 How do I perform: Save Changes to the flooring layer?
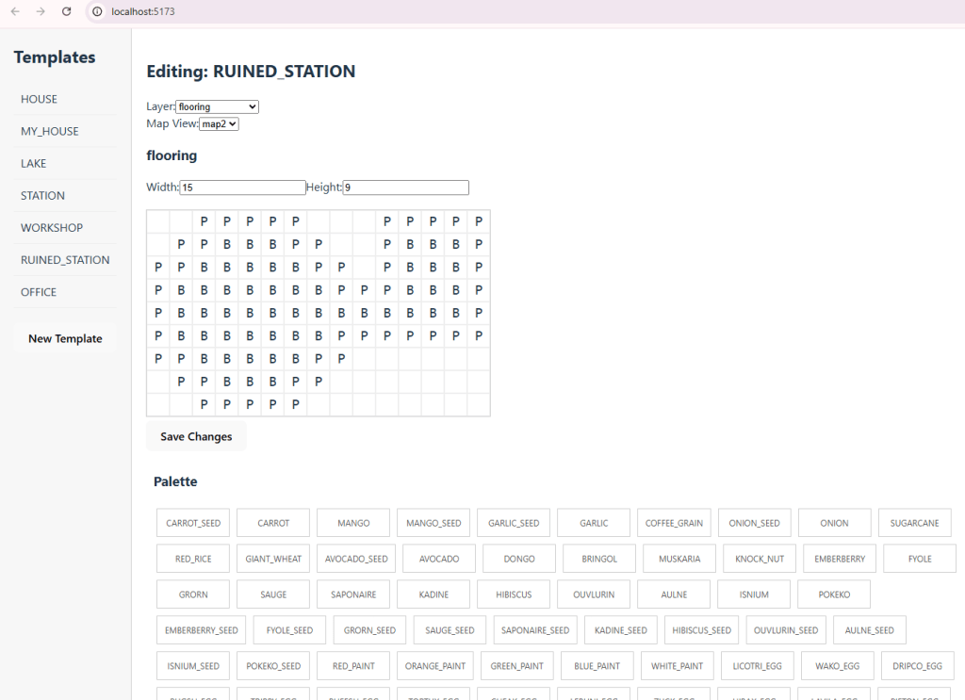coord(196,437)
